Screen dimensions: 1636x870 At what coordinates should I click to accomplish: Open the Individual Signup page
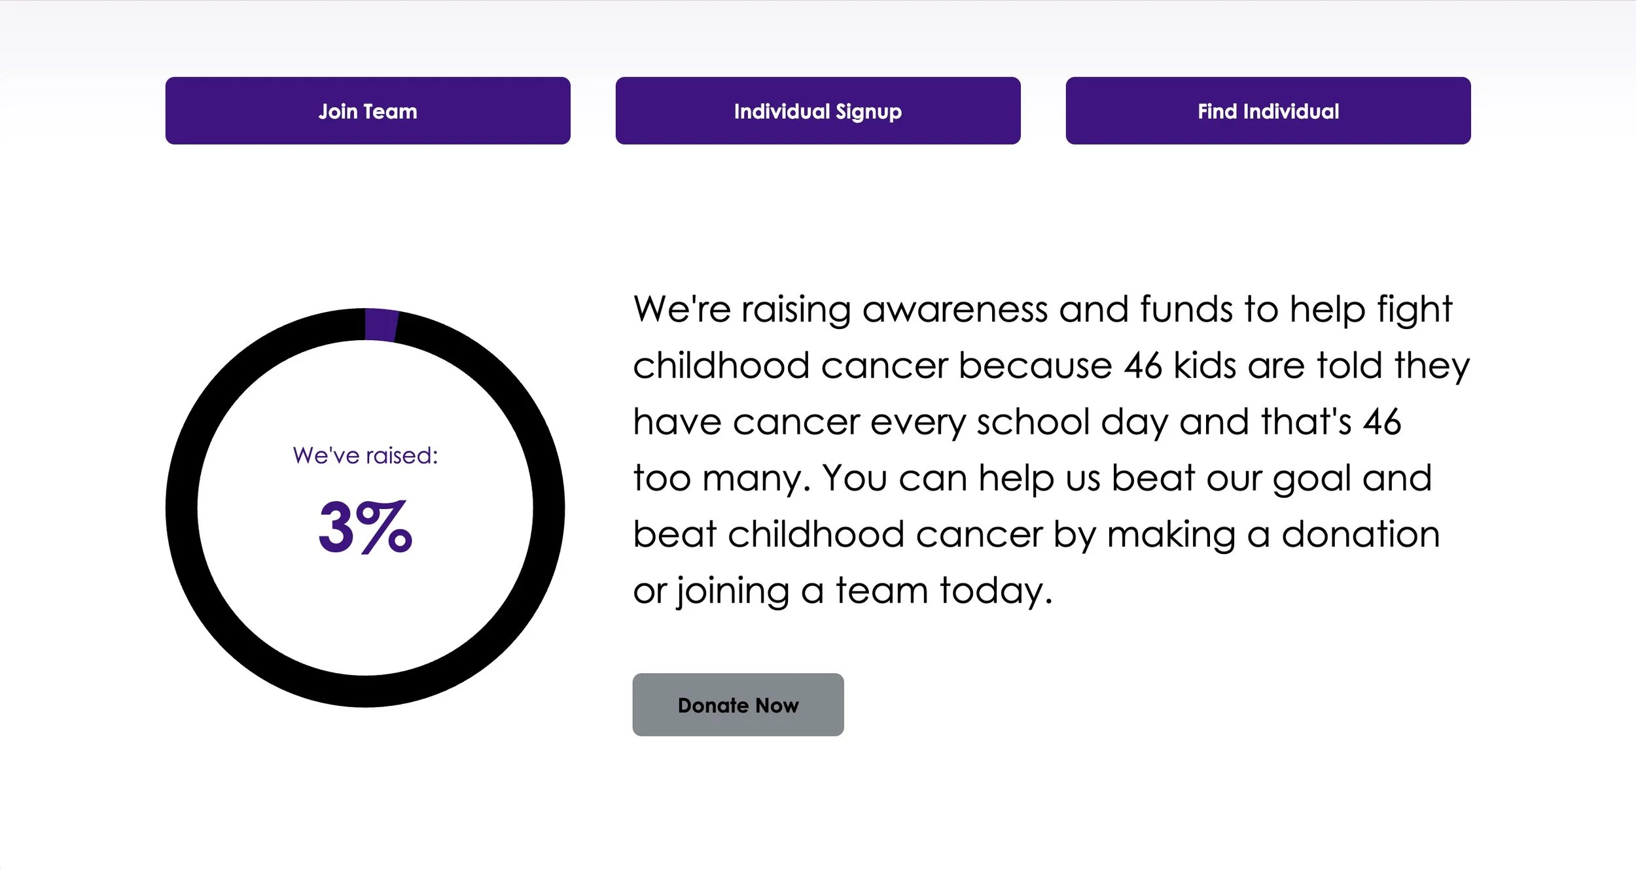[818, 111]
